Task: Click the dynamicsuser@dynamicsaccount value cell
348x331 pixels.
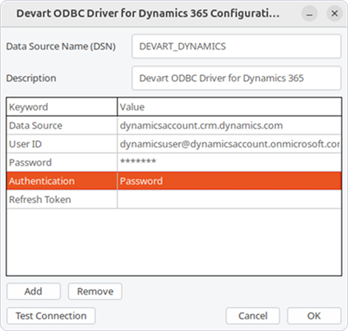Action: (230, 144)
